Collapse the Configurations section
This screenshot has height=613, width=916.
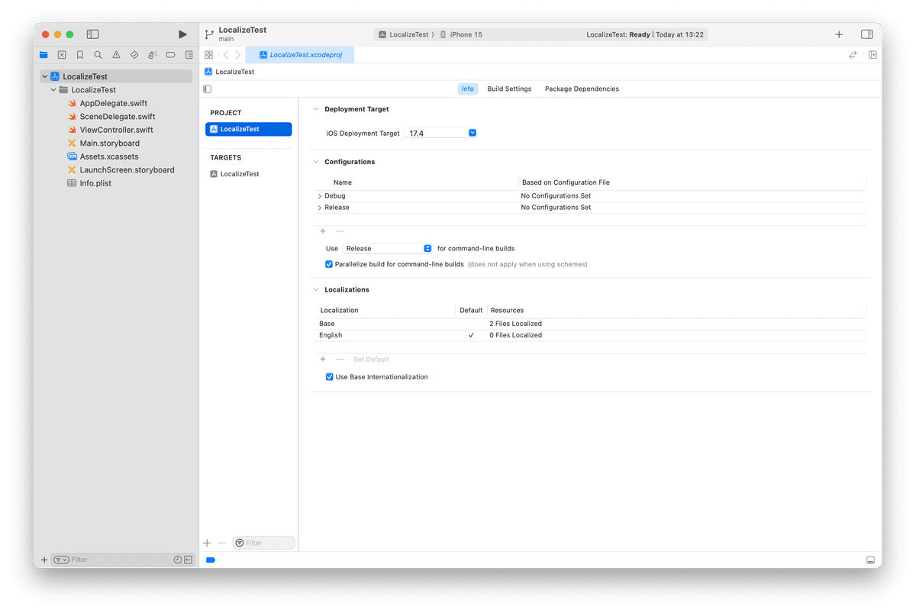pos(317,162)
